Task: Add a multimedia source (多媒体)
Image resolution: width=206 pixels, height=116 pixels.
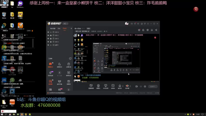Action: [x=113, y=86]
